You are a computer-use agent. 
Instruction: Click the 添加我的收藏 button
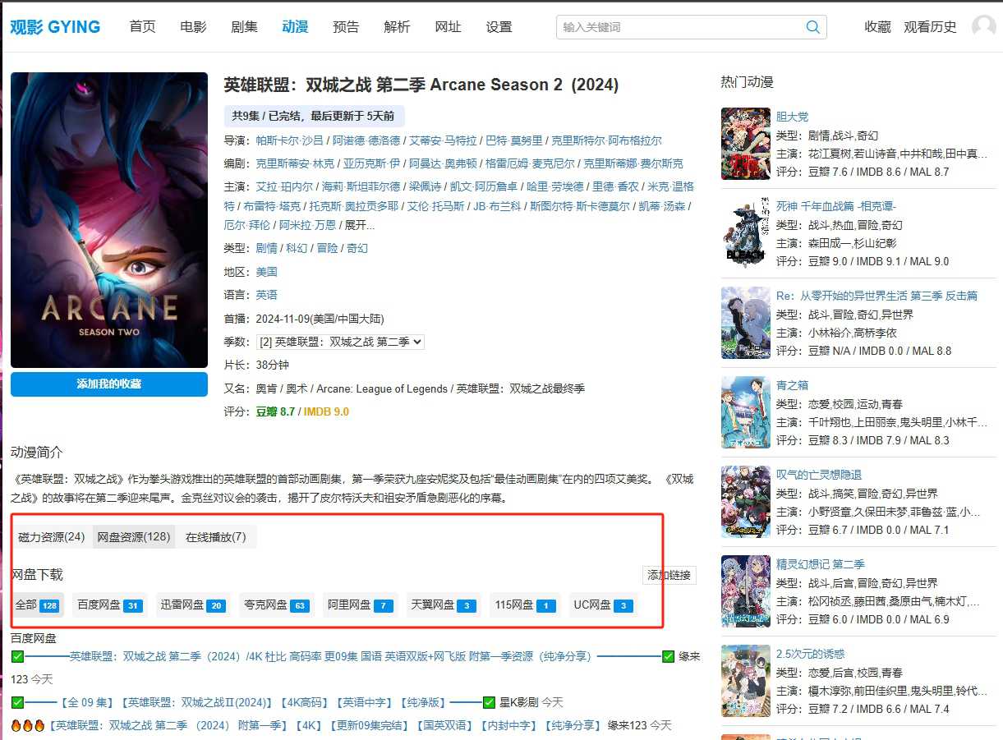109,384
